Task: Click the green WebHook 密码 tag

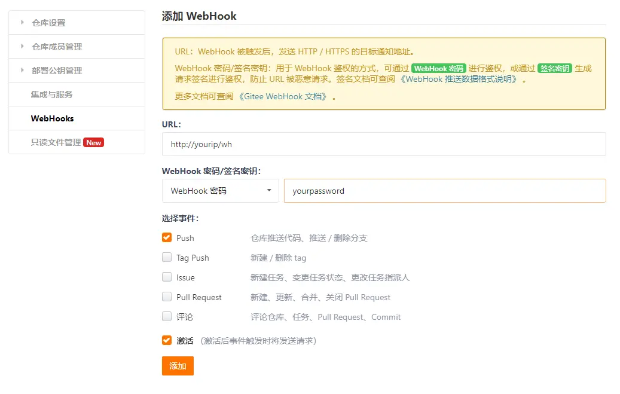Action: [x=438, y=68]
